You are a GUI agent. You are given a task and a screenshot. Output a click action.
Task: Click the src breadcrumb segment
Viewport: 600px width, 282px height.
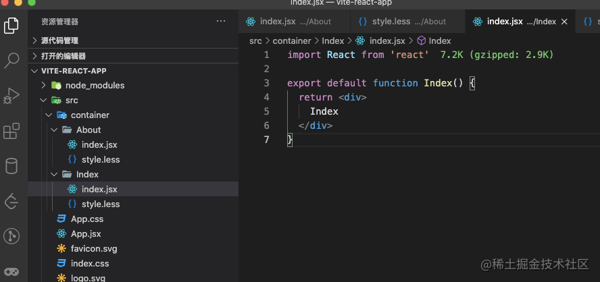[255, 40]
